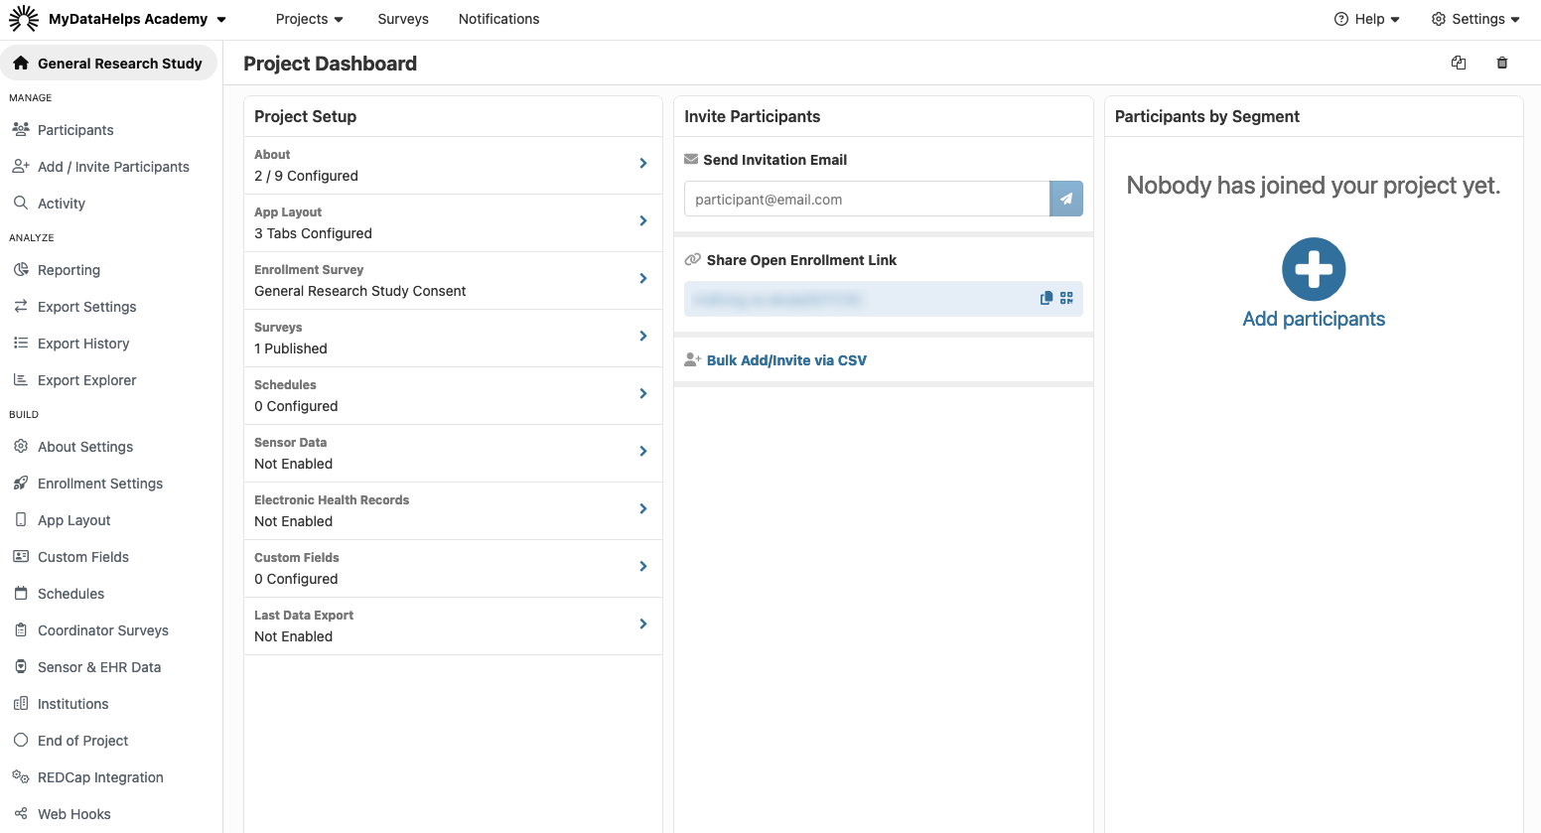
Task: Go to Web Hooks settings
Action: (73, 814)
